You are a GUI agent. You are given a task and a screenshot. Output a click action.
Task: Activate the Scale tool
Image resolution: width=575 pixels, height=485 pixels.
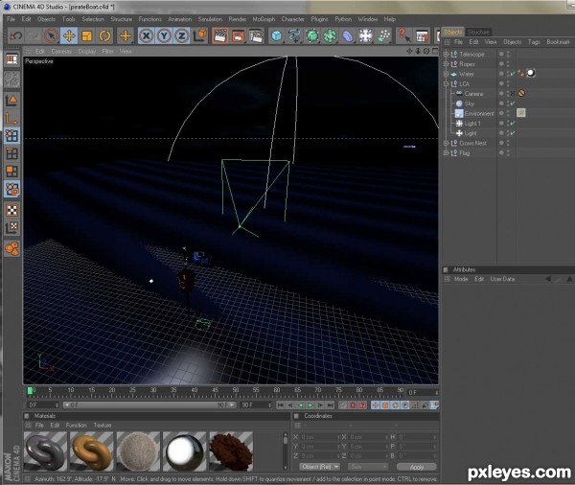coord(87,36)
